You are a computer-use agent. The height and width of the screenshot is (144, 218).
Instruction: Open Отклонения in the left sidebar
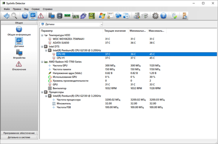[x=19, y=66]
